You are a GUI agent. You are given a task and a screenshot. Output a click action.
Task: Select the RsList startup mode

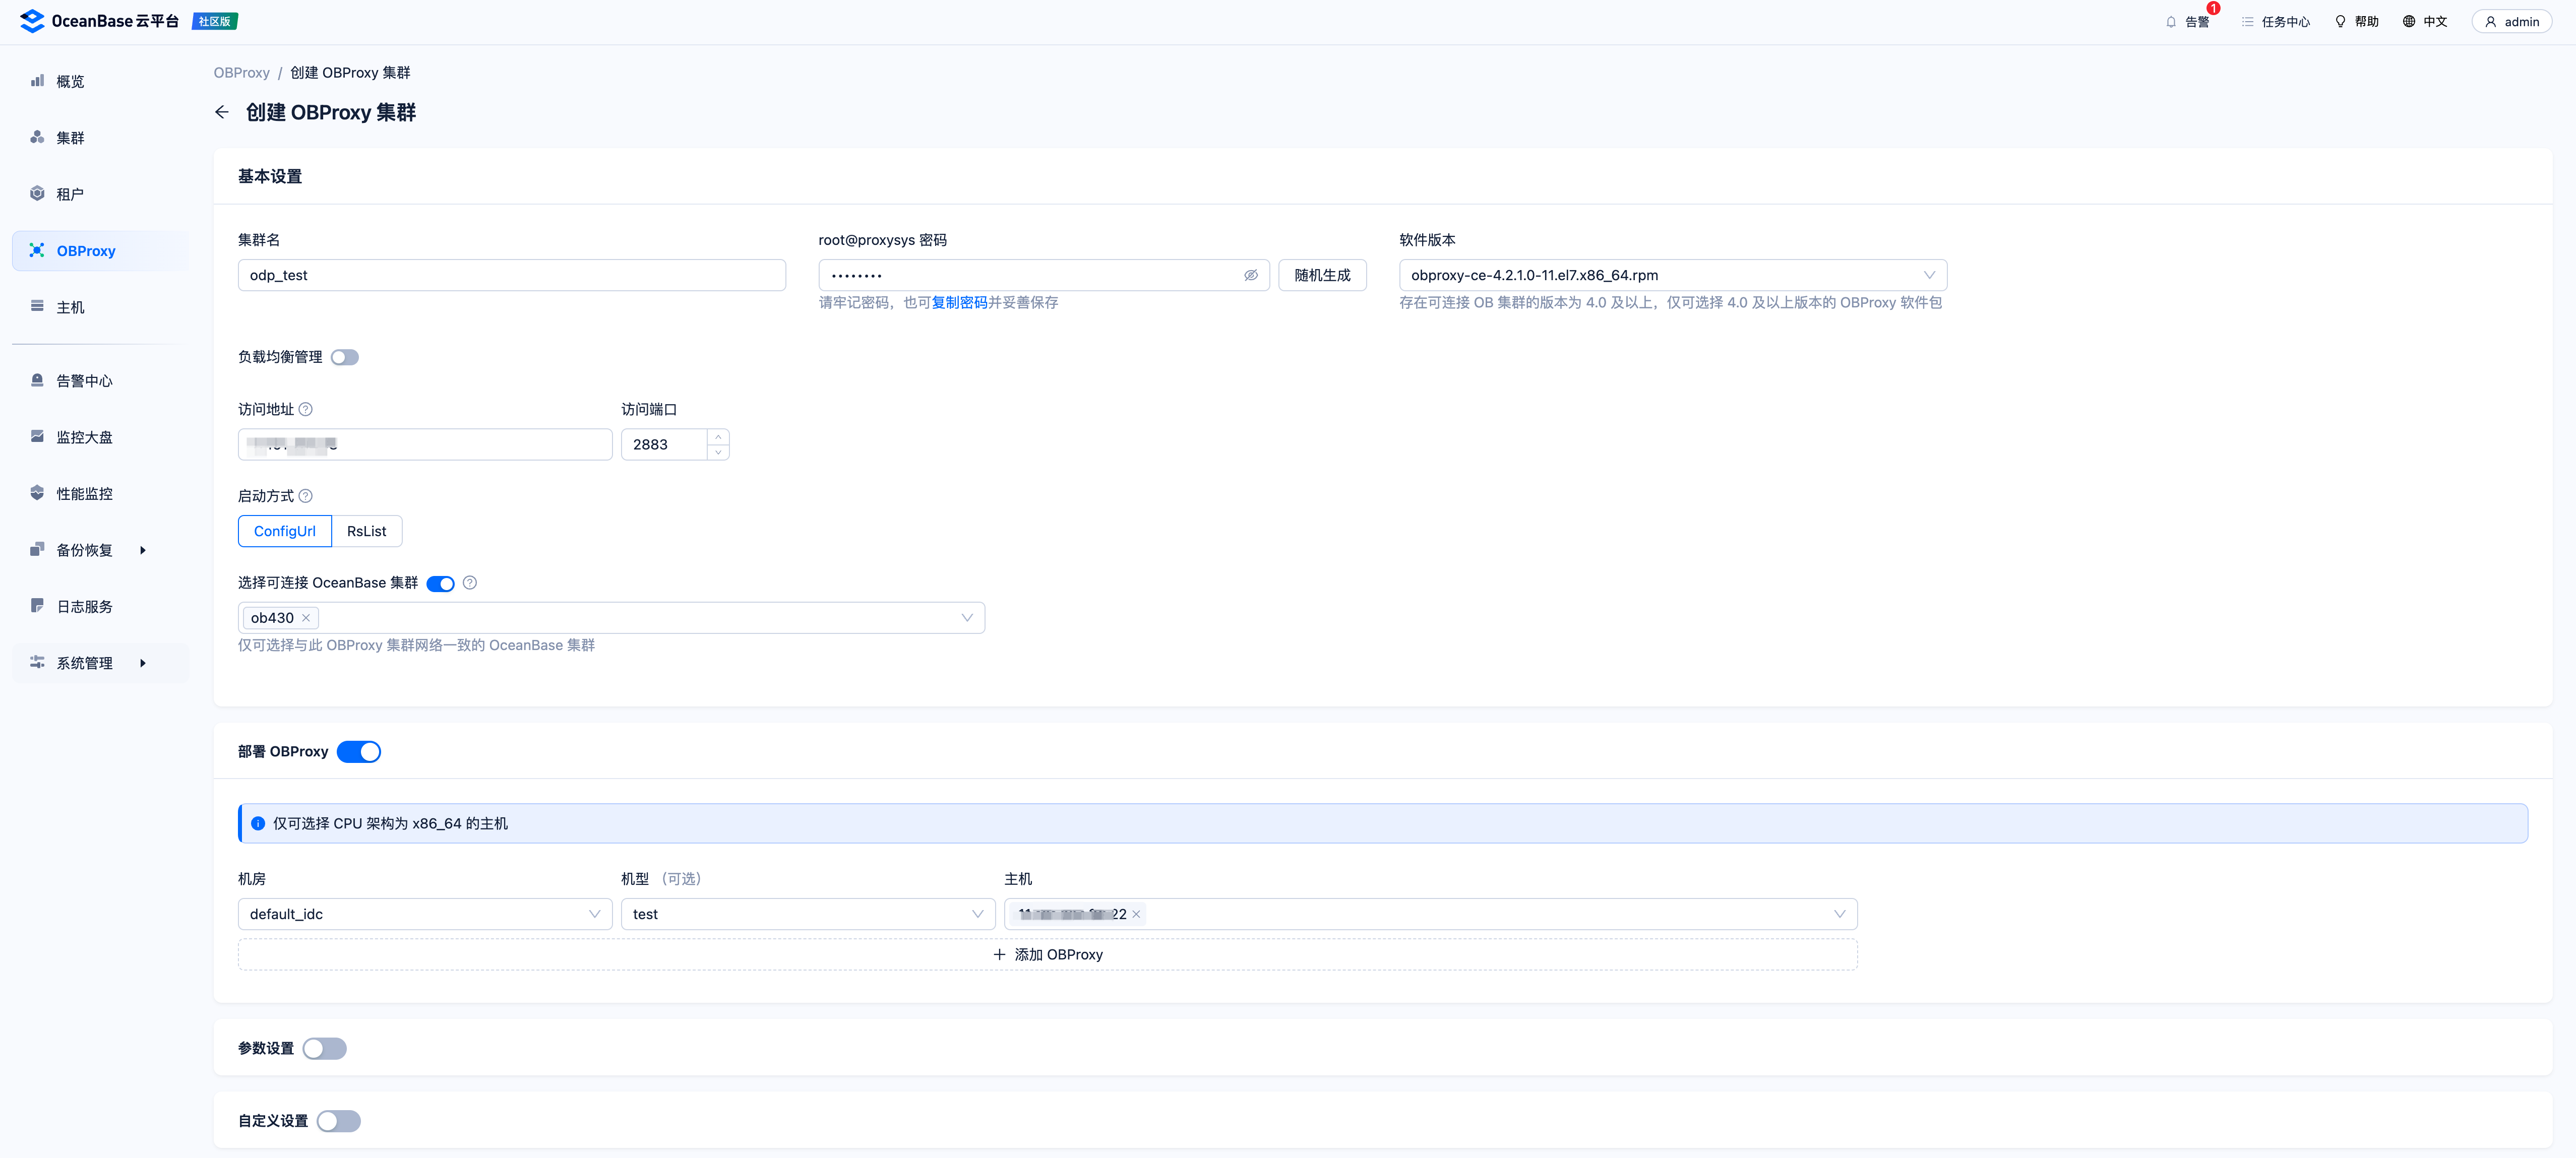367,531
